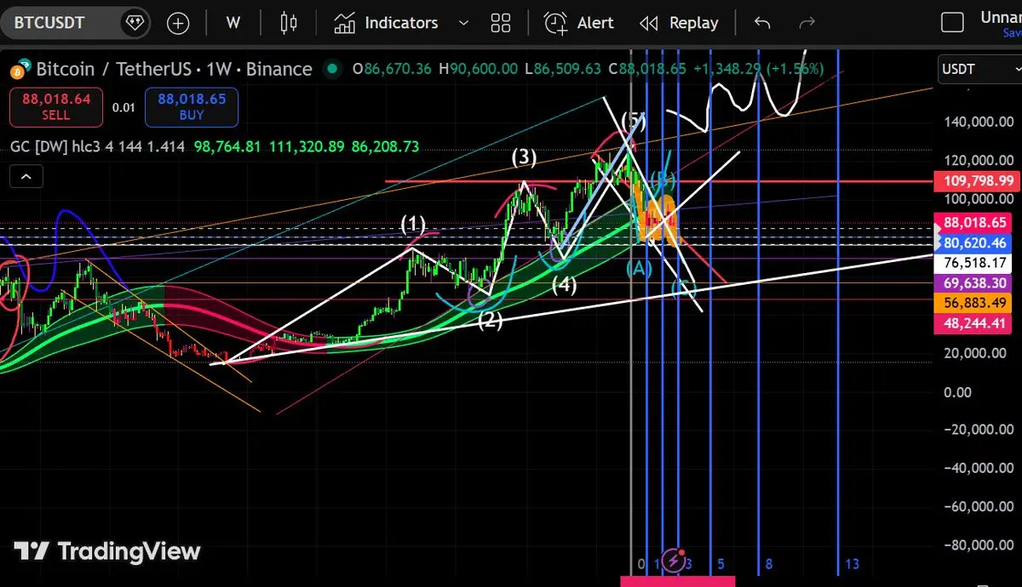Select the white (5) wave label

coord(633,120)
